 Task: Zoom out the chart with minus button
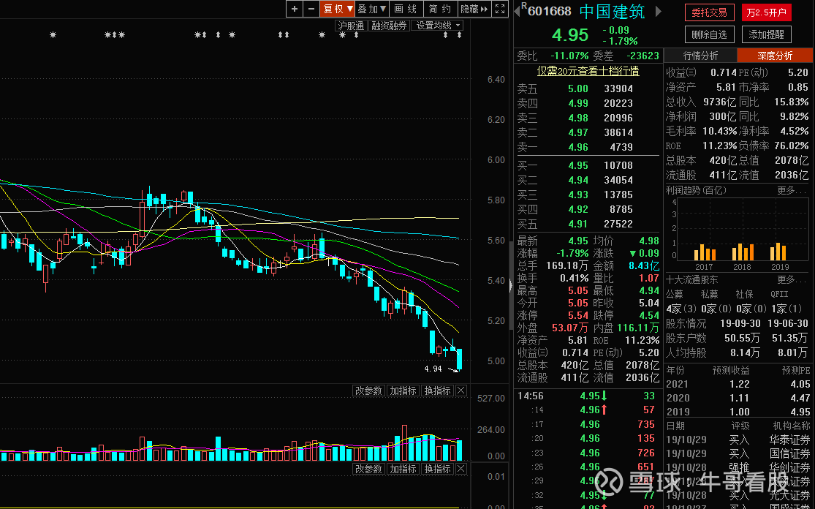click(x=311, y=9)
